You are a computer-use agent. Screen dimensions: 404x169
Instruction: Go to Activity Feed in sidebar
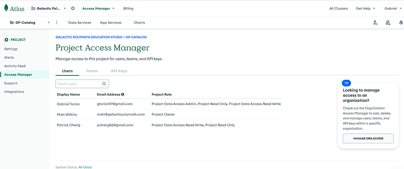click(15, 66)
